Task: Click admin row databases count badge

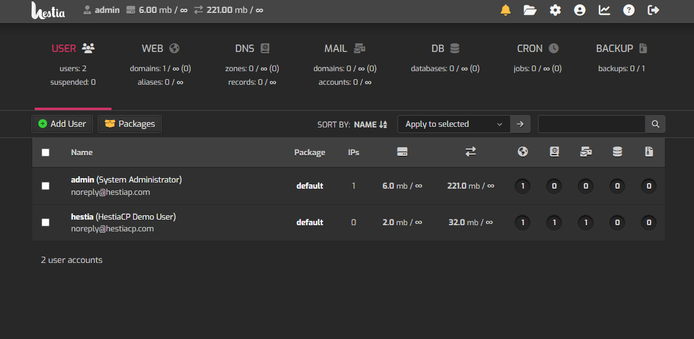Action: (617, 186)
